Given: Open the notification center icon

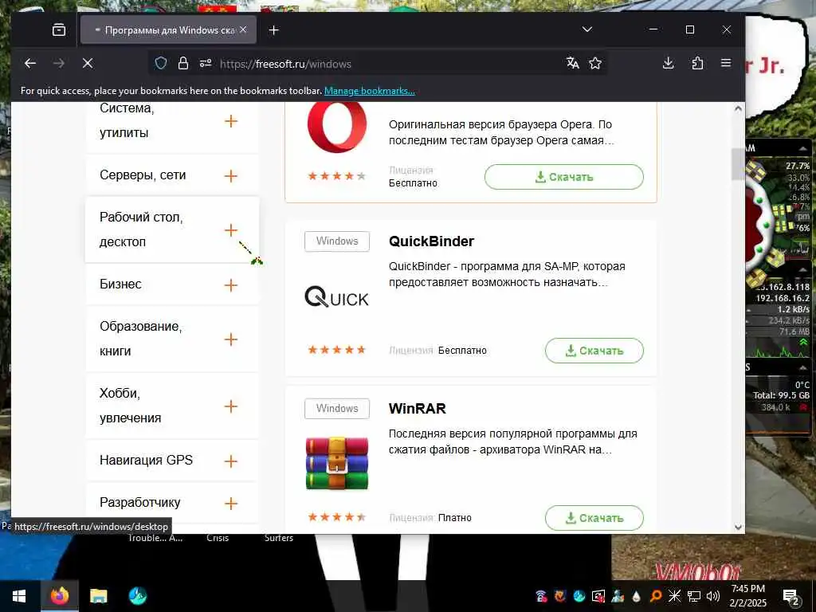Looking at the screenshot, I should [x=791, y=596].
